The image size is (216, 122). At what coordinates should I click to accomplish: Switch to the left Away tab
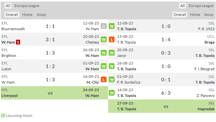point(41,15)
